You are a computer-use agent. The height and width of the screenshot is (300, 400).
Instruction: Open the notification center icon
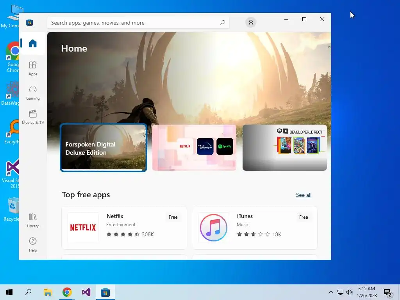pyautogui.click(x=388, y=292)
